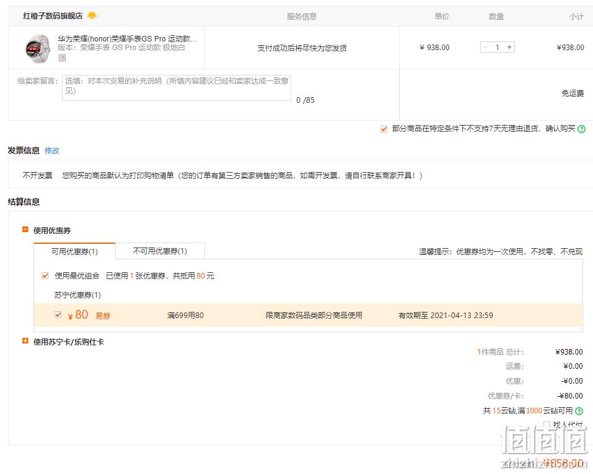
Task: Open the help icon next to 确认购买
Action: 582,129
